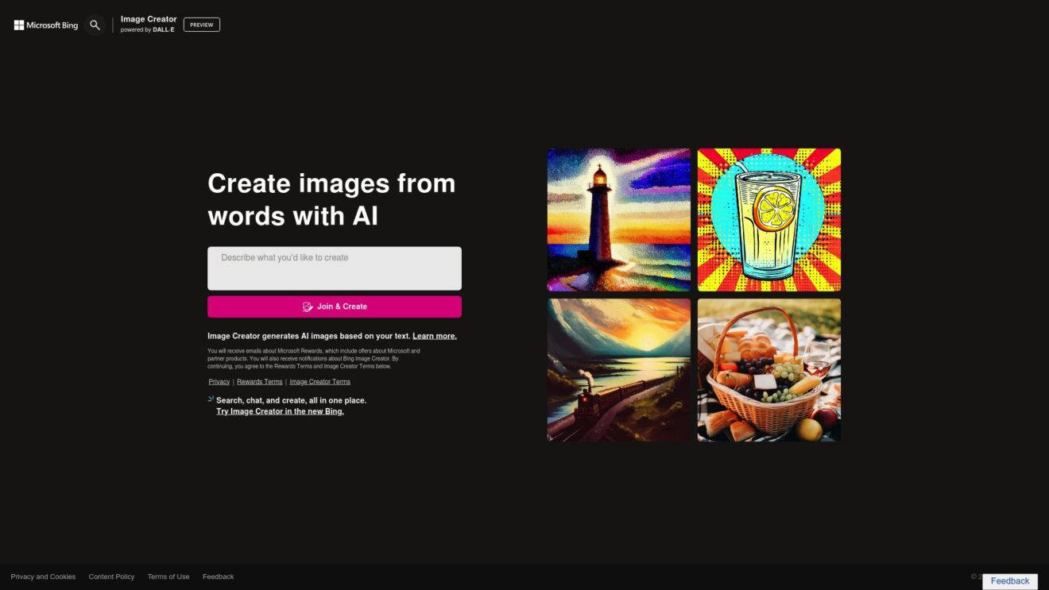Open the Terms of Use footer link
1049x590 pixels.
click(168, 577)
